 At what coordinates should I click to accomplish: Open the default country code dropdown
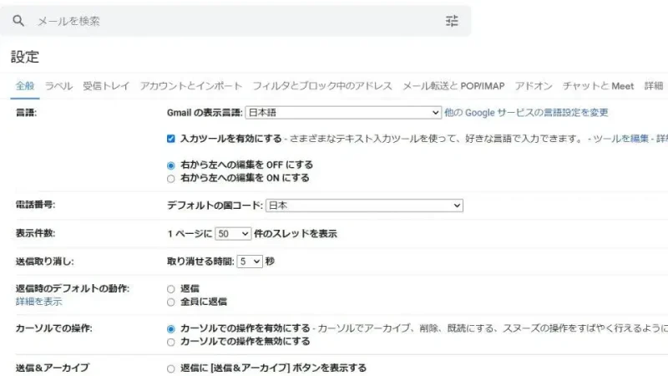[x=364, y=205]
